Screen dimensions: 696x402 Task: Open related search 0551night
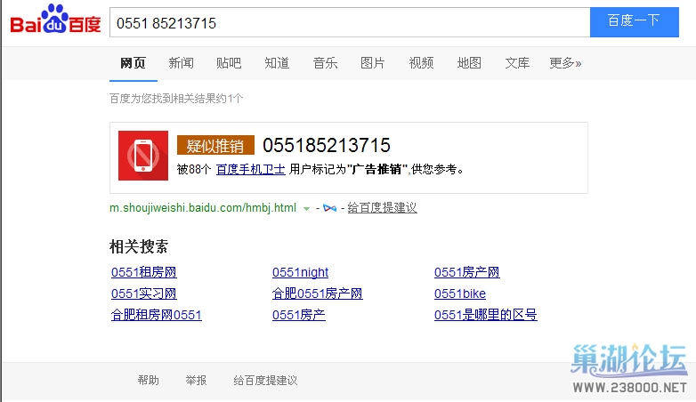tap(301, 272)
